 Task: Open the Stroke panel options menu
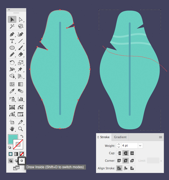[x=161, y=137]
